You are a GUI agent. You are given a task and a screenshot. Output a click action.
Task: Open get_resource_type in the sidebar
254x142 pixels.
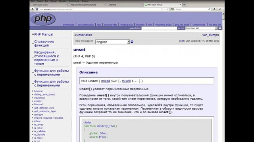click(x=45, y=111)
